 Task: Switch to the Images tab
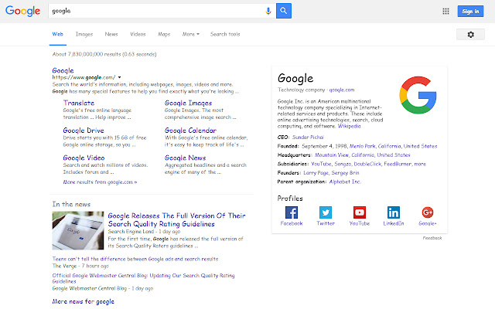pyautogui.click(x=84, y=34)
